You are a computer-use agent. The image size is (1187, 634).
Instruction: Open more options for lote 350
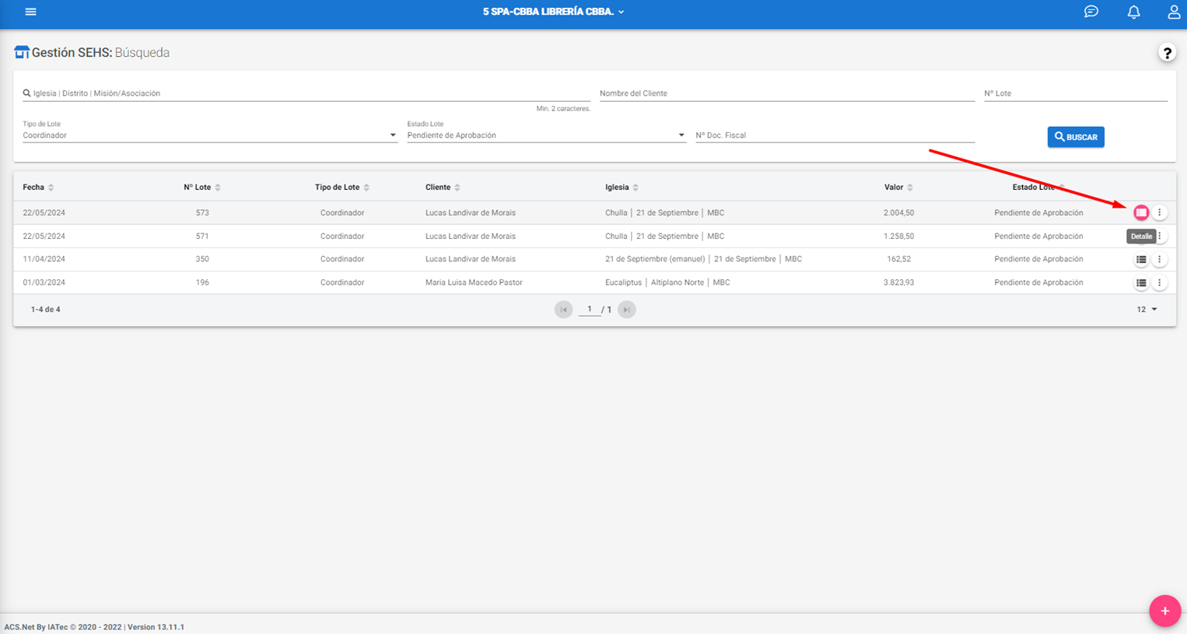pos(1159,259)
